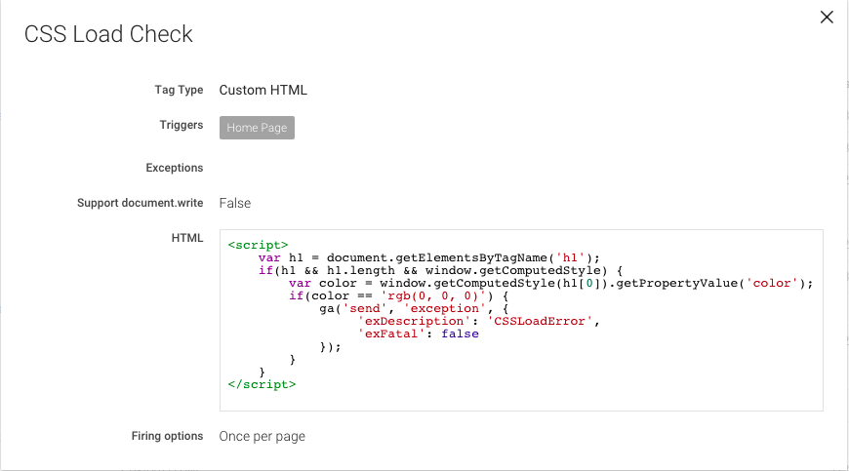
Task: Close the CSS Load Check panel
Action: (x=827, y=18)
